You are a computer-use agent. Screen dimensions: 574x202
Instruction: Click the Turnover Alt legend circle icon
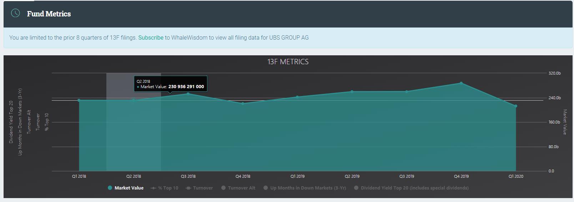(x=223, y=188)
